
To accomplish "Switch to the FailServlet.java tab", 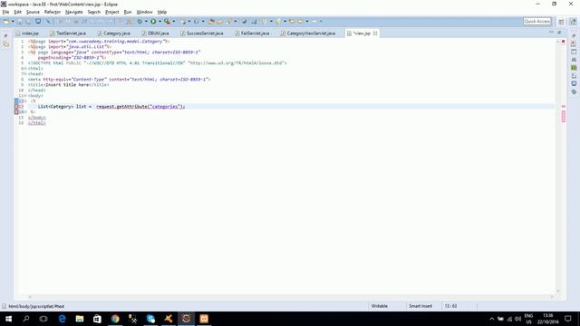I will coord(252,34).
